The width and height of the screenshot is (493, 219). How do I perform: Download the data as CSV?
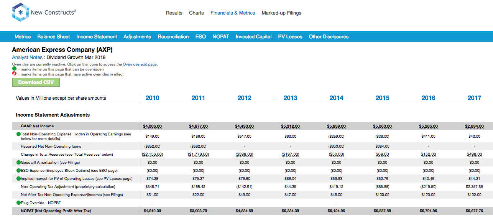click(36, 82)
